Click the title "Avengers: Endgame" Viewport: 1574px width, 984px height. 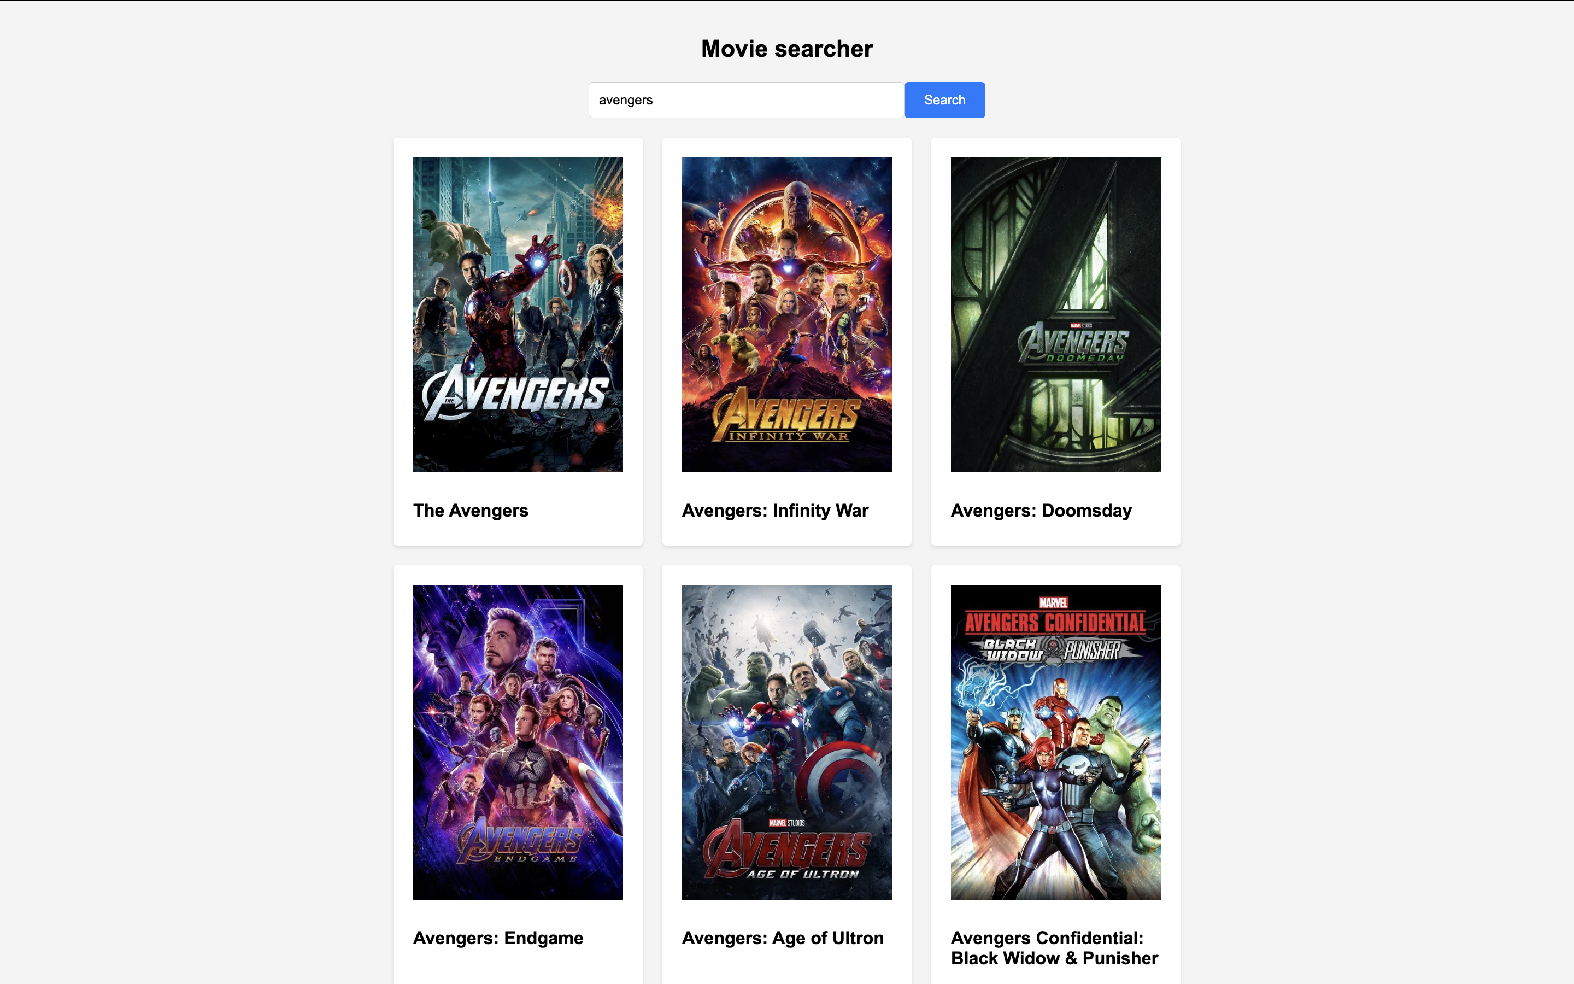point(498,938)
